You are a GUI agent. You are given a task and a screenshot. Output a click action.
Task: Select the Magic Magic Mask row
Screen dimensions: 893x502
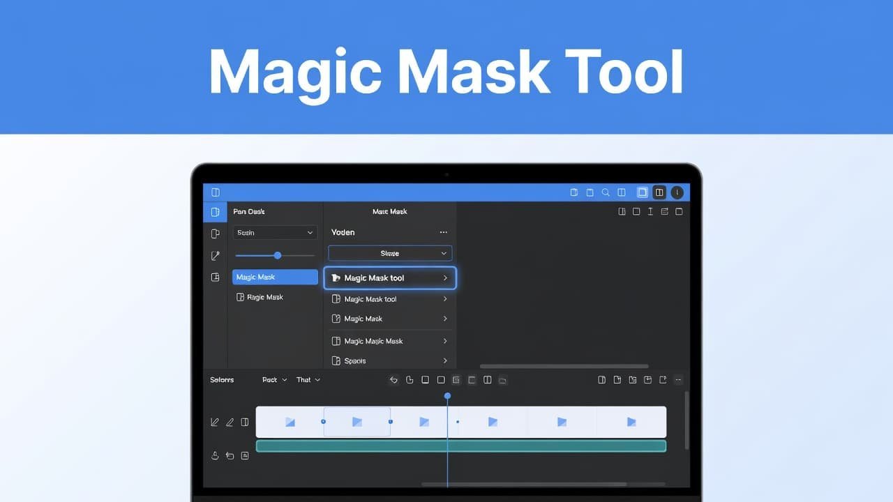tap(390, 341)
